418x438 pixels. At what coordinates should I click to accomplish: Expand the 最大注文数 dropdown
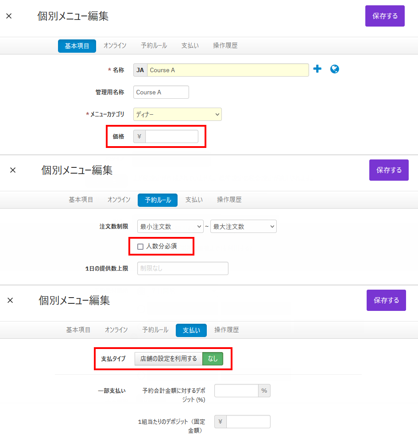tap(243, 226)
